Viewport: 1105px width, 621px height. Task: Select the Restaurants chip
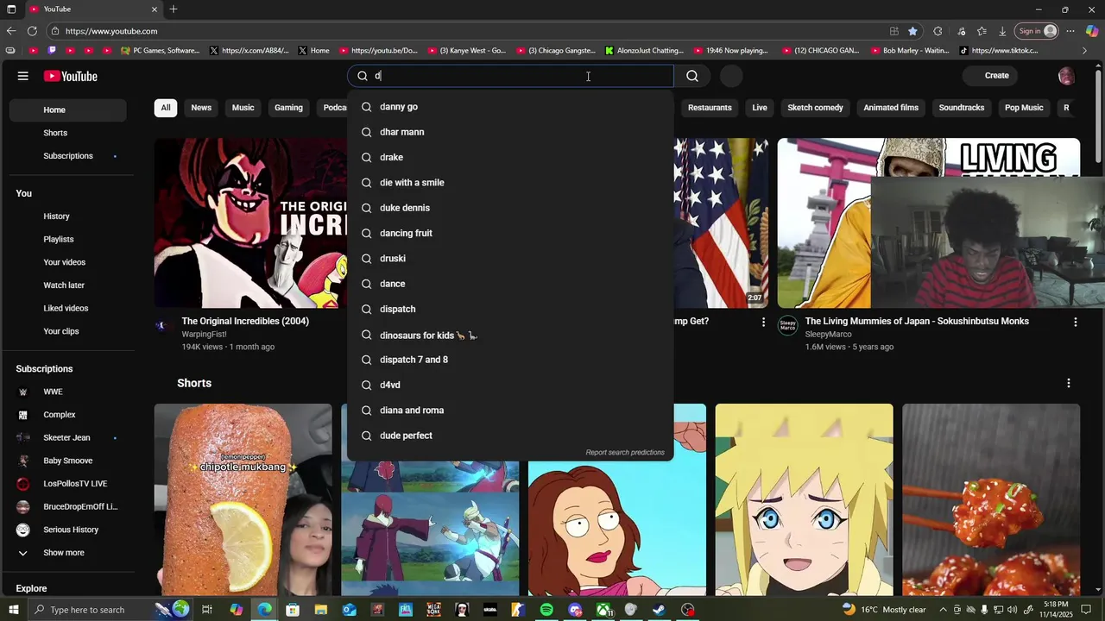[710, 108]
